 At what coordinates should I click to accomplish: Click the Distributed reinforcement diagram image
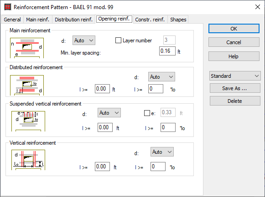coord(27,85)
